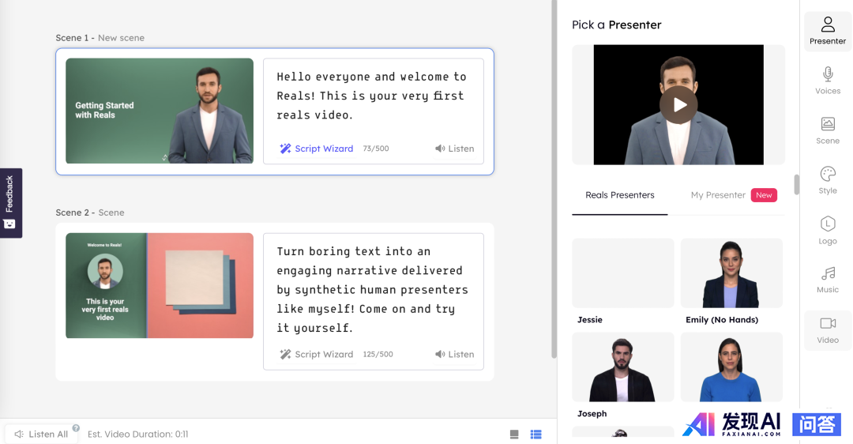Switch to list view layout
The width and height of the screenshot is (853, 444).
click(x=535, y=435)
